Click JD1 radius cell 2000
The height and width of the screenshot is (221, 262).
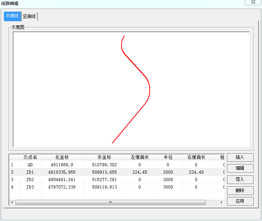[x=168, y=172]
